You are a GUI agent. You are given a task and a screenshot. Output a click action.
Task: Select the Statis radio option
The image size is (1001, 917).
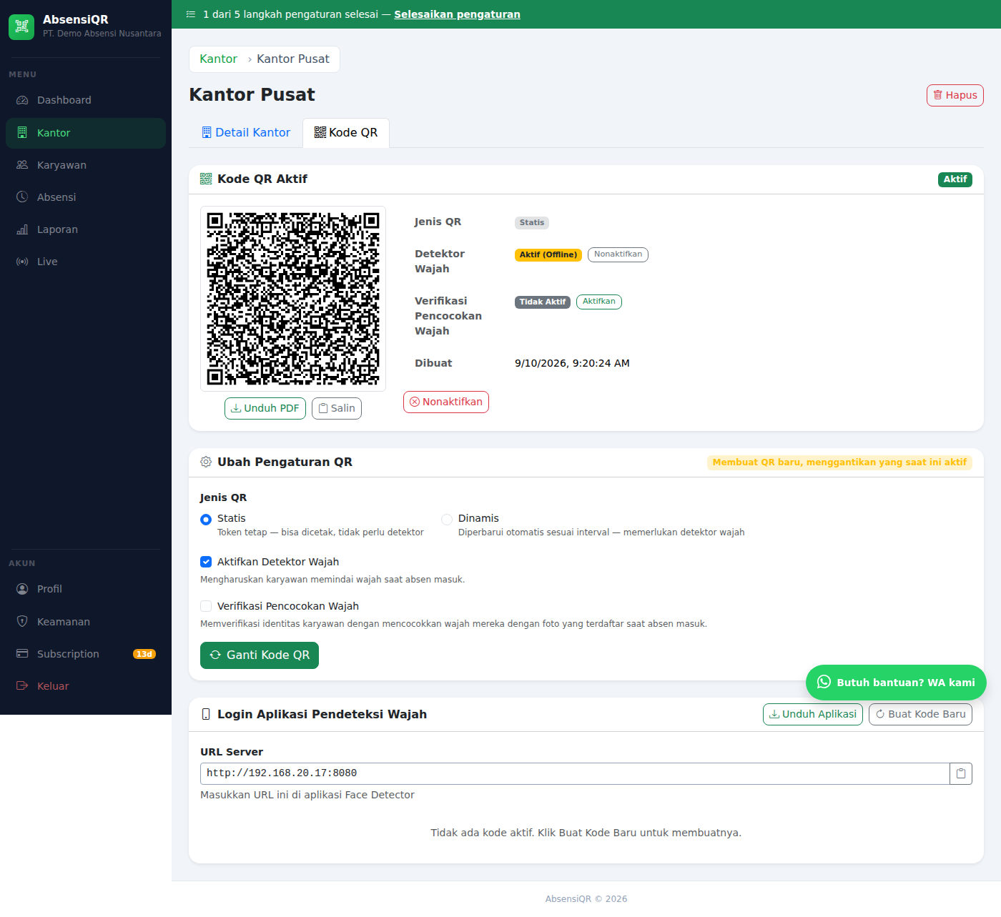(206, 519)
